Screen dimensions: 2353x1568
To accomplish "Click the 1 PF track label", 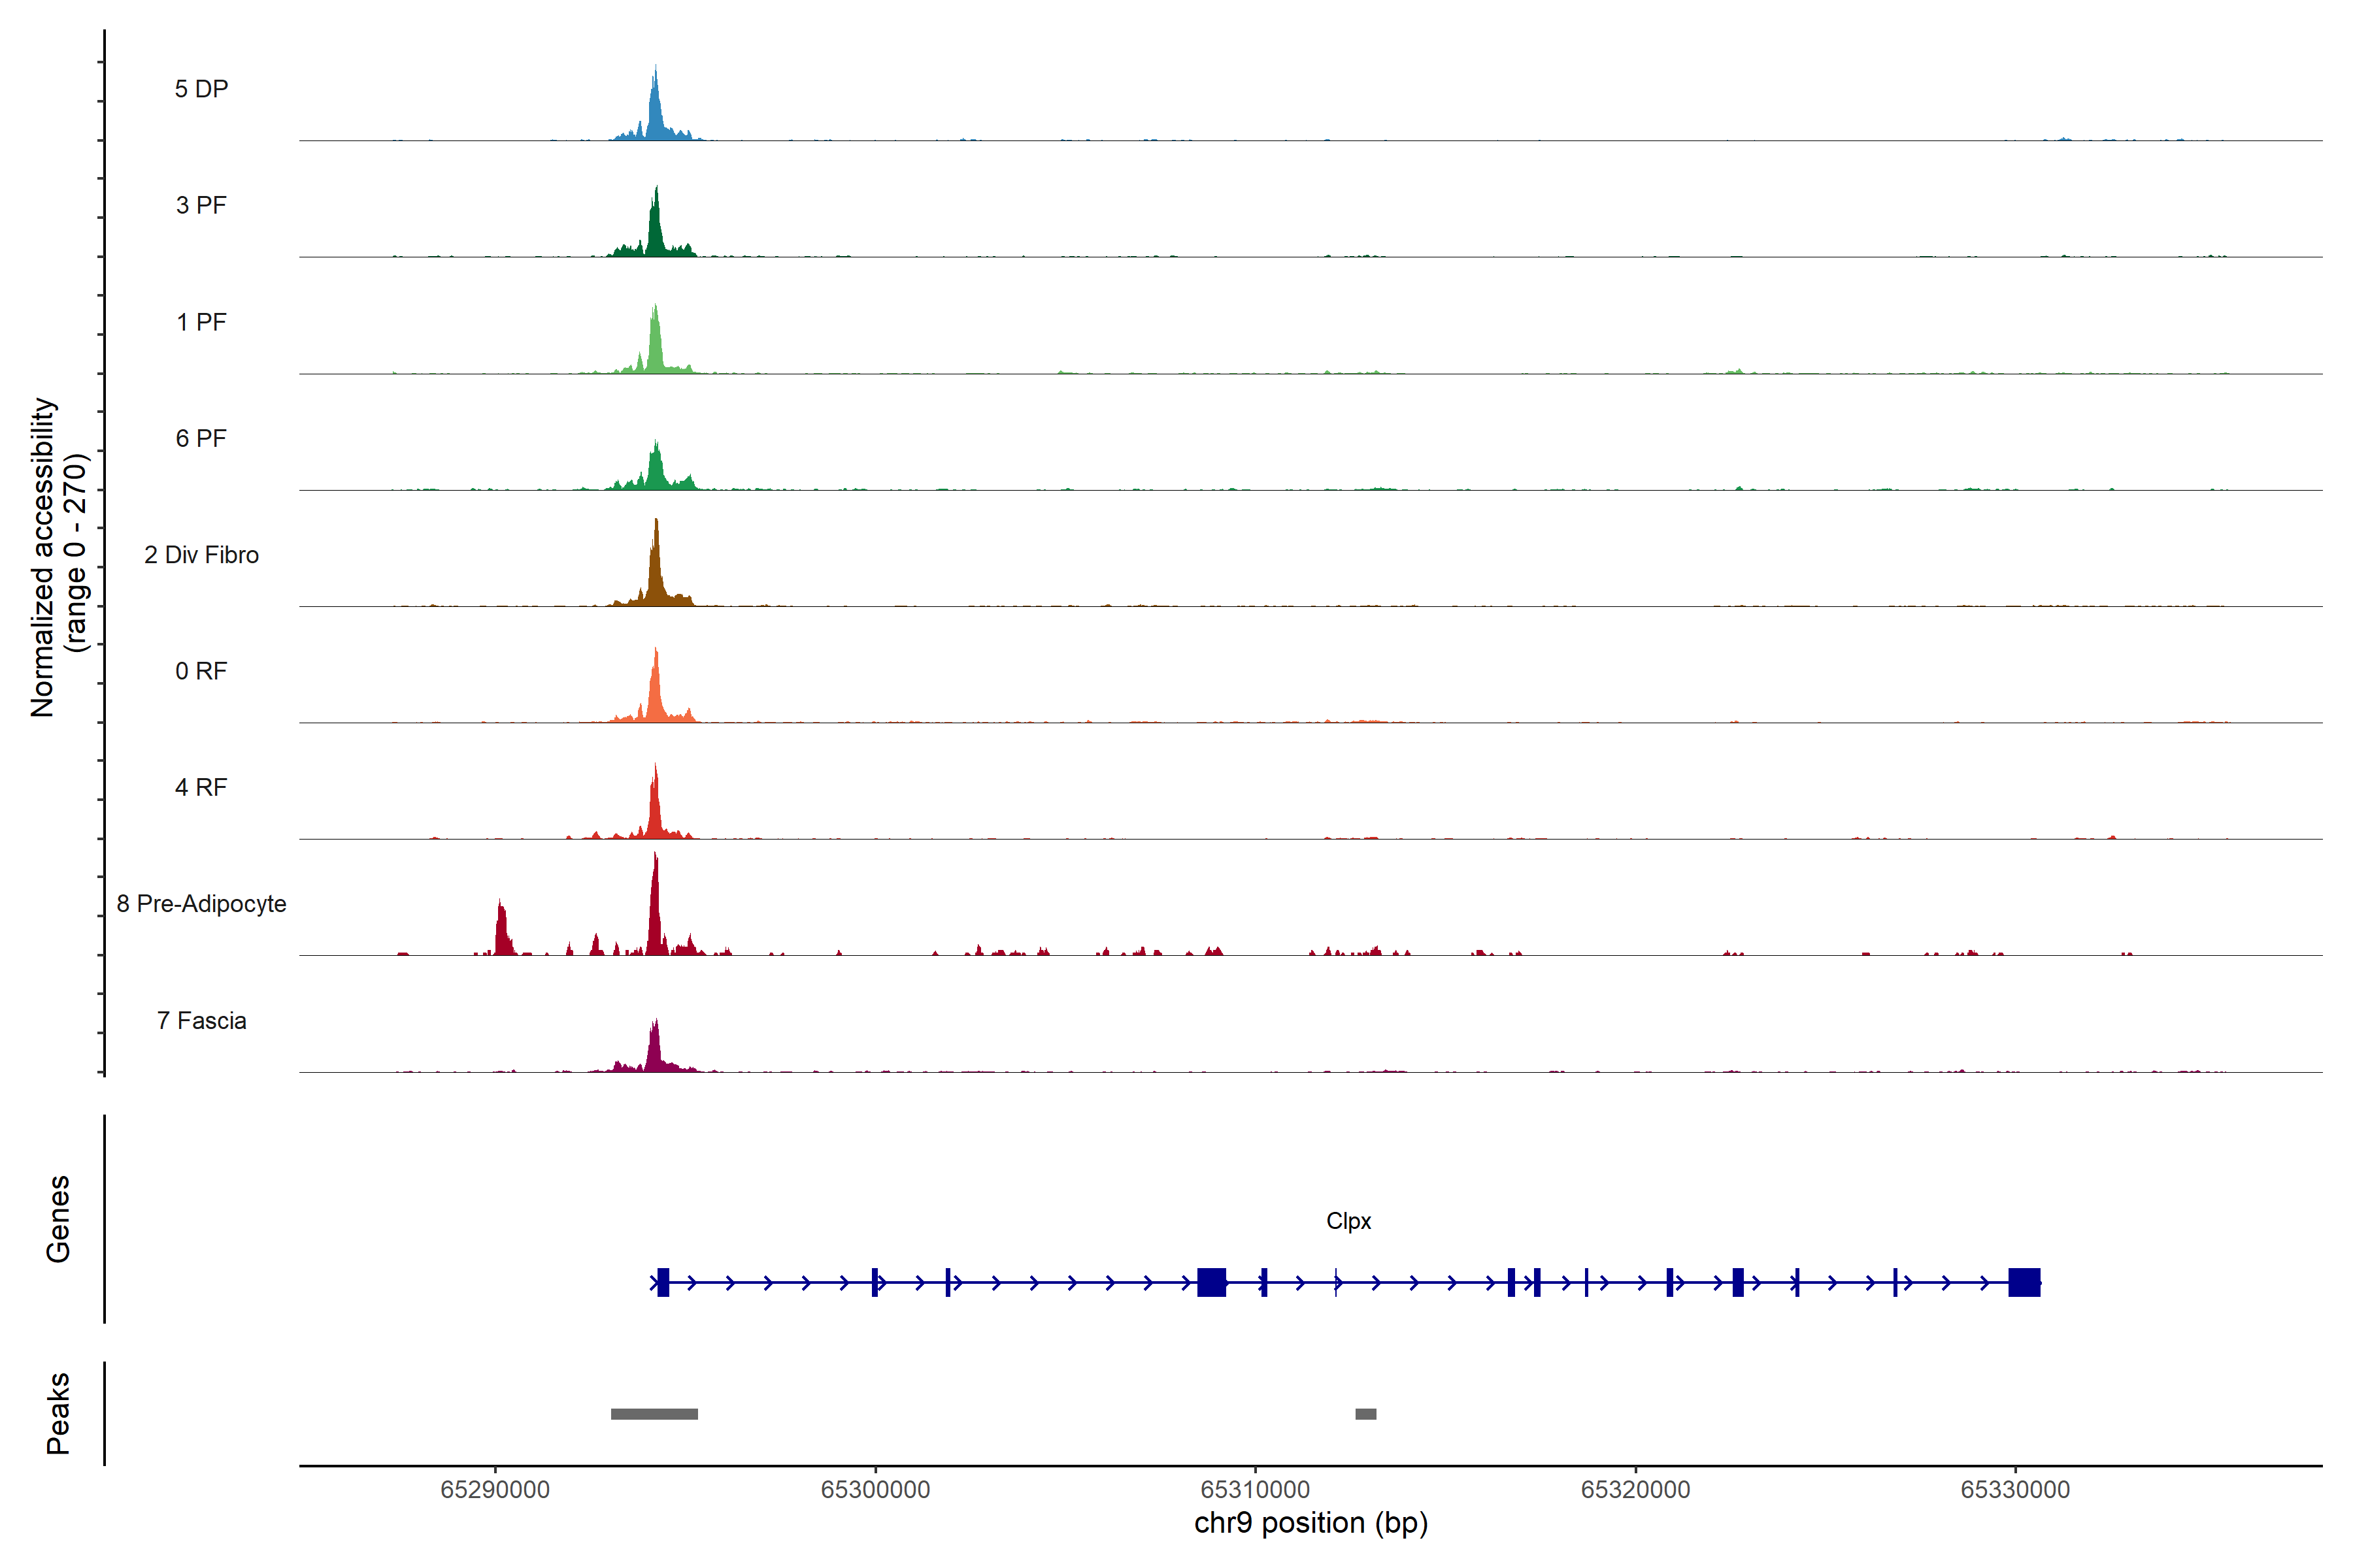I will click(201, 322).
